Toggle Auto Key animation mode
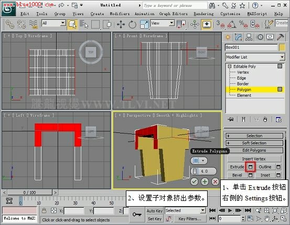 [154, 210]
